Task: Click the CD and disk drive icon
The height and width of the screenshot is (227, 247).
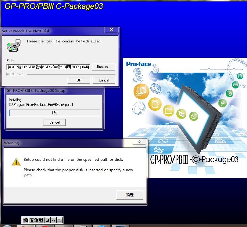Action: 13,45
